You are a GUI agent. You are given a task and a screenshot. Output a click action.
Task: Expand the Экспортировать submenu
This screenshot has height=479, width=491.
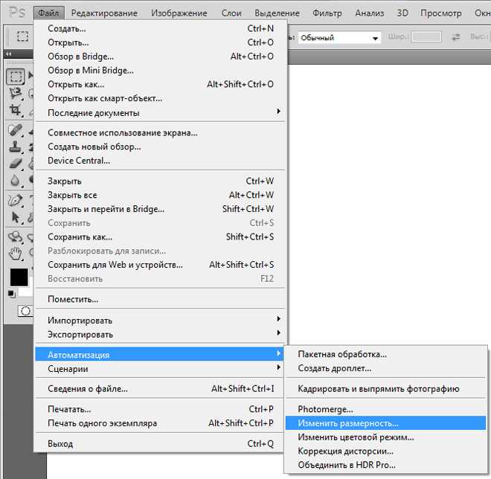[x=160, y=335]
